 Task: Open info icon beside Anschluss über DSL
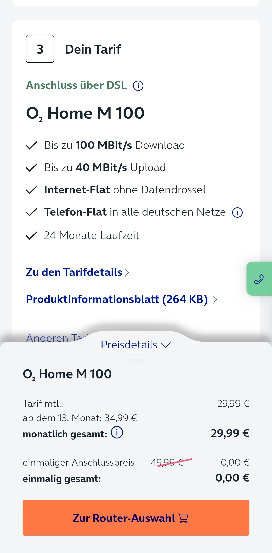pyautogui.click(x=138, y=86)
